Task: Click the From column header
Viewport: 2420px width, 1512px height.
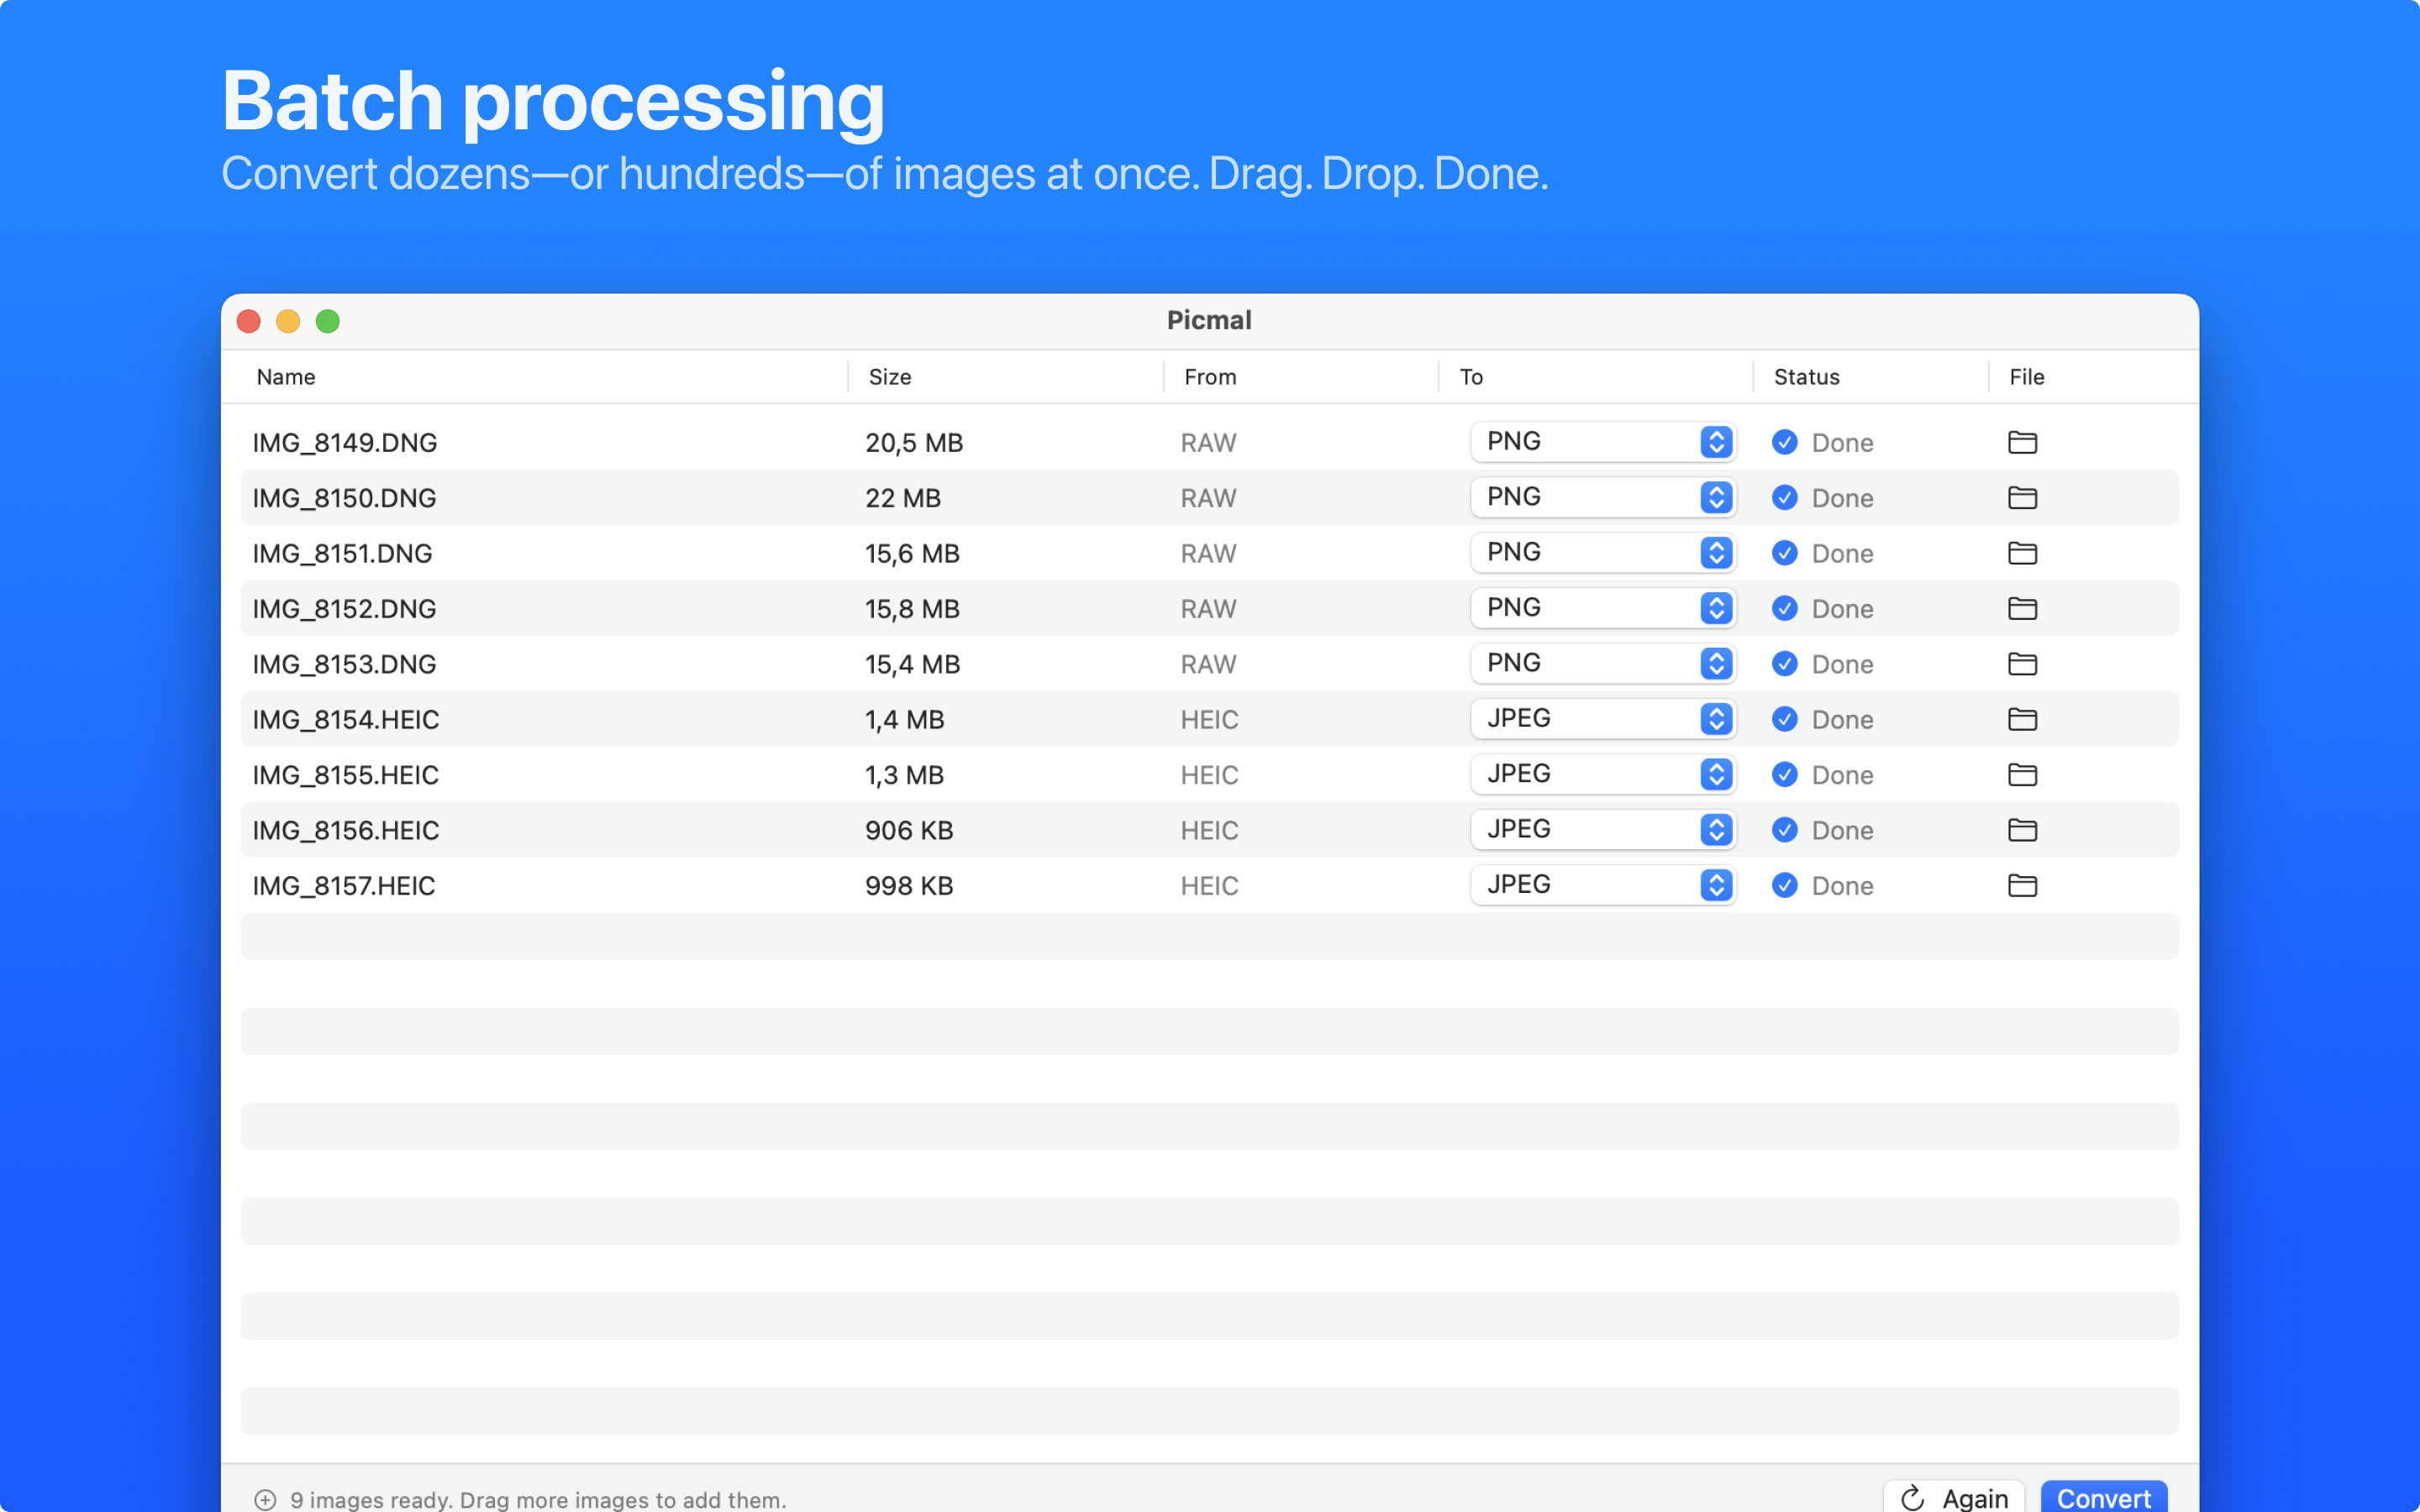Action: [x=1210, y=377]
